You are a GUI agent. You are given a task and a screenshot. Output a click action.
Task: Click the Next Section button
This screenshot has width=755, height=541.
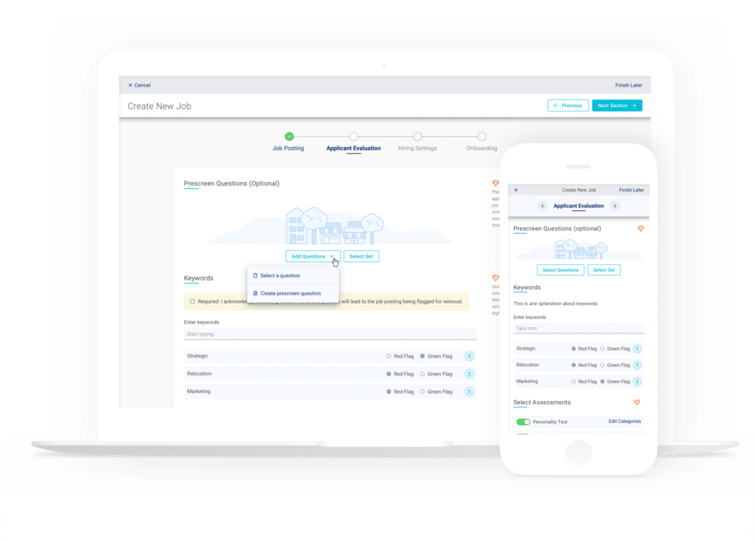pos(617,105)
